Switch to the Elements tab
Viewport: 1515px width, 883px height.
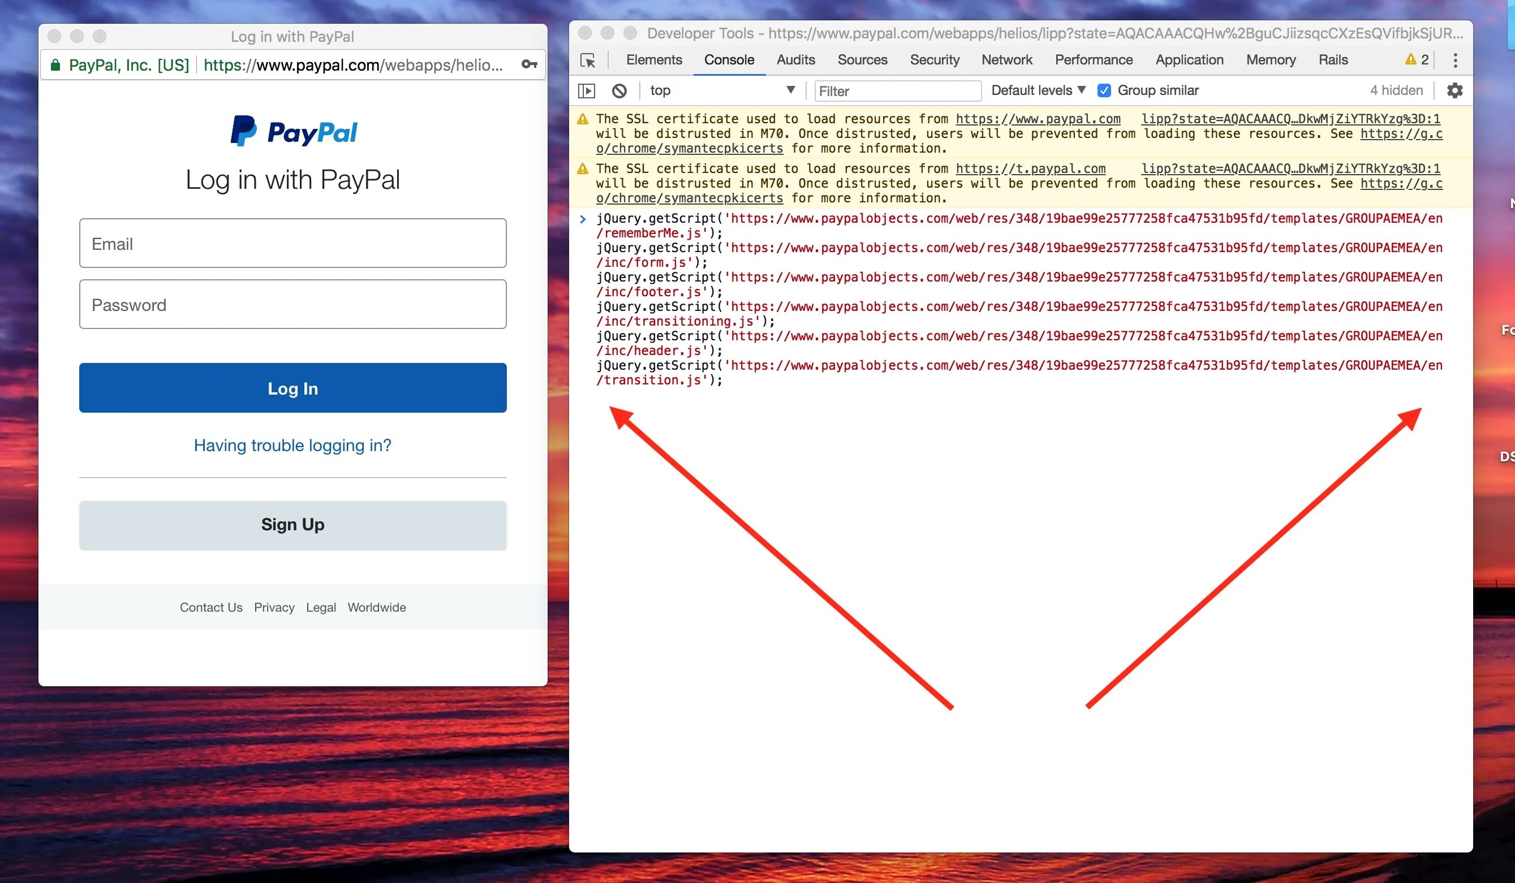(653, 60)
